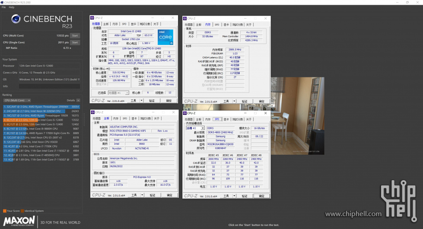Click CPU-Z icon in SPD window title
The width and height of the screenshot is (423, 229).
pos(185,113)
